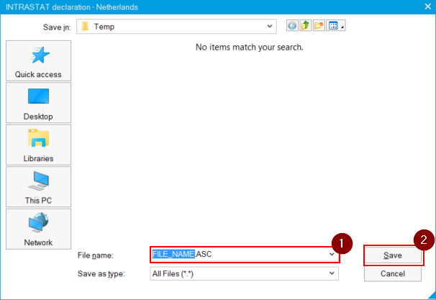The height and width of the screenshot is (300, 436).
Task: Save the INTRASTAT declaration file
Action: tap(393, 255)
